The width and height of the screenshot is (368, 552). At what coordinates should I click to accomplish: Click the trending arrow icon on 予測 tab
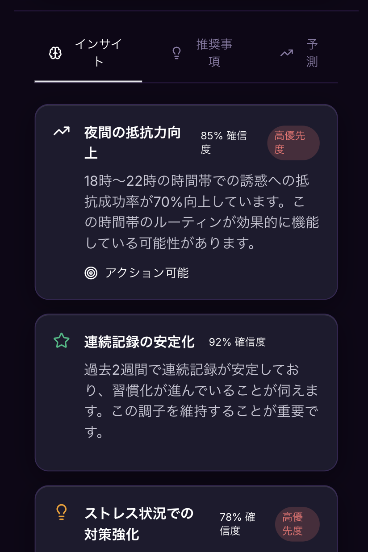pyautogui.click(x=286, y=53)
